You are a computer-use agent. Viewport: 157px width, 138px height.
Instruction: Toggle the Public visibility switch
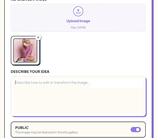coord(135,129)
